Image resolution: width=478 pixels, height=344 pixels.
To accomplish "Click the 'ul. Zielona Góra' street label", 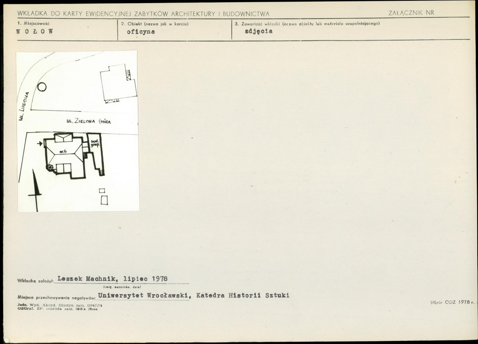I will (x=89, y=121).
